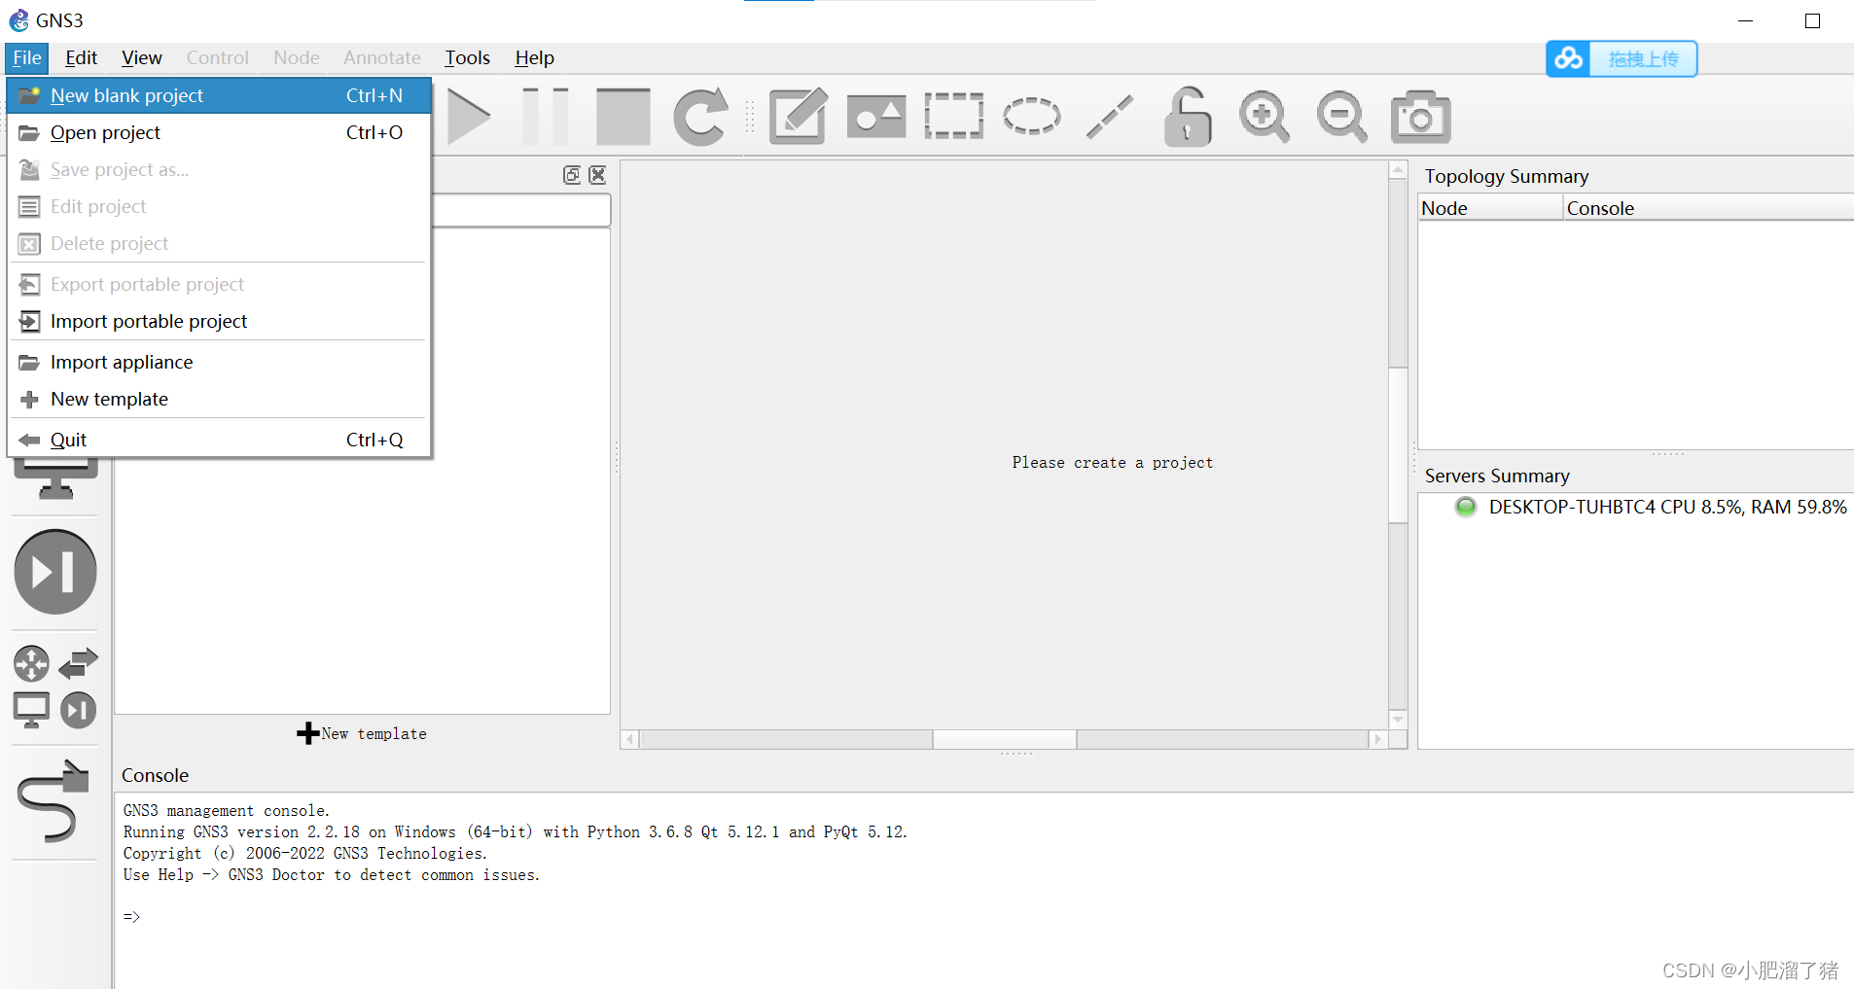Click the workspace scroll up arrow
This screenshot has width=1854, height=989.
1398,170
